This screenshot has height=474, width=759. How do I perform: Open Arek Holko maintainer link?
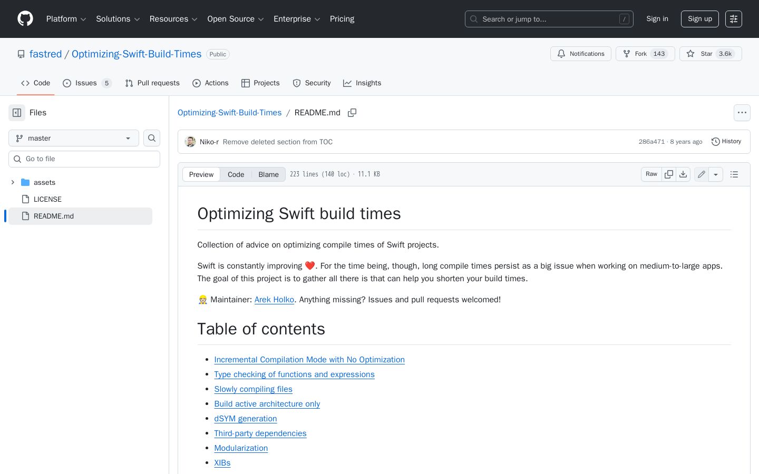(x=274, y=300)
